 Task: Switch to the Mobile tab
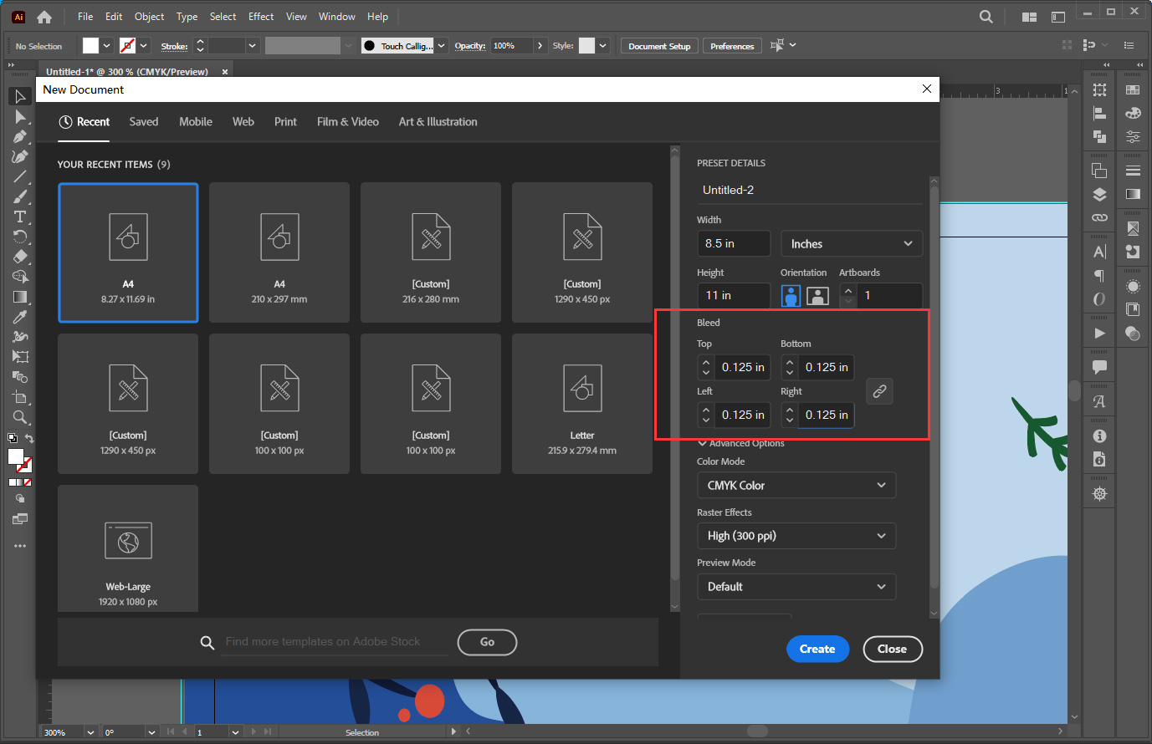point(196,122)
